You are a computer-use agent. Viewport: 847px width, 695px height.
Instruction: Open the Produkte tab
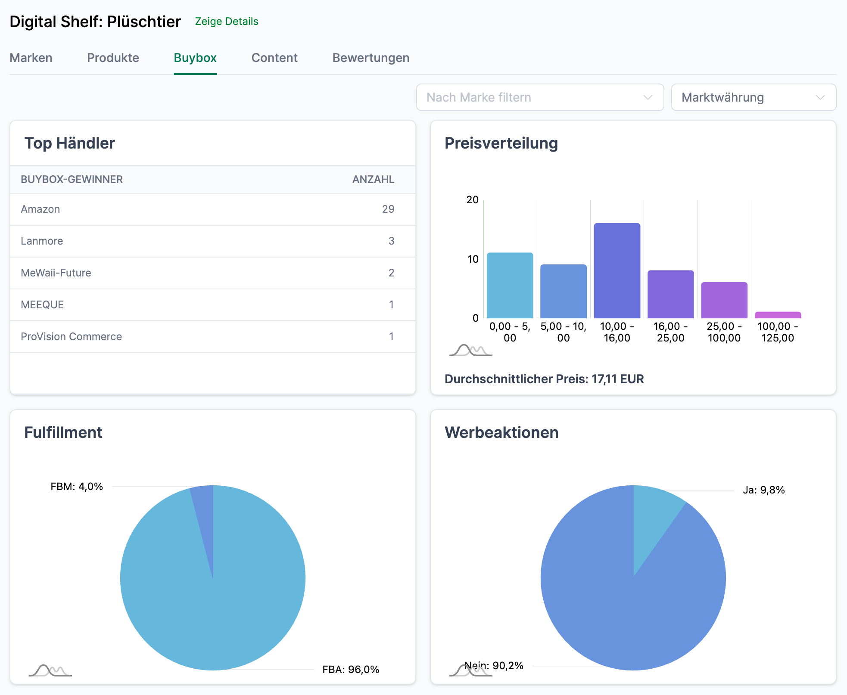[x=113, y=58]
